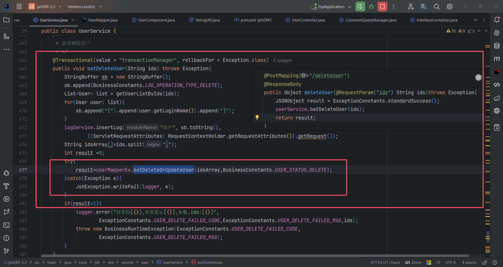Open the Project tool window folder icon
This screenshot has height=267, width=503.
[6, 20]
